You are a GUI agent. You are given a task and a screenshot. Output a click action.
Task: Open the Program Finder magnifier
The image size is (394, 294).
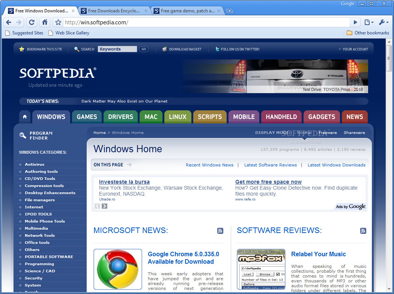point(23,135)
